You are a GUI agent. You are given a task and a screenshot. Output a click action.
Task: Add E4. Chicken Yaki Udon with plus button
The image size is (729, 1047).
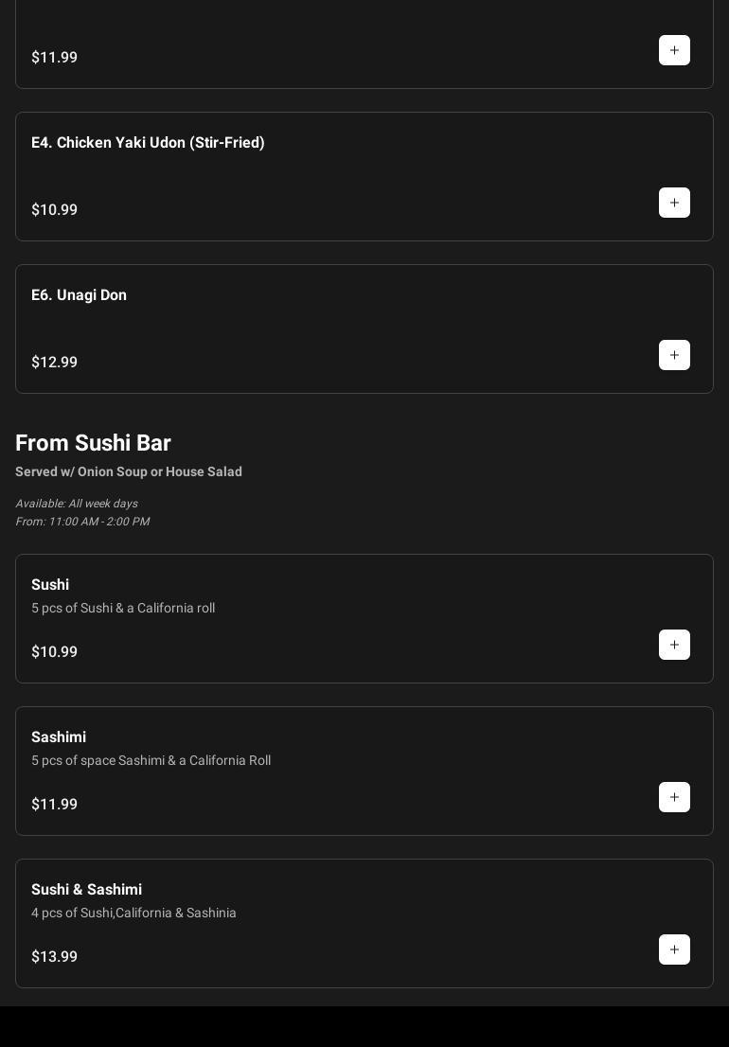[x=674, y=203]
